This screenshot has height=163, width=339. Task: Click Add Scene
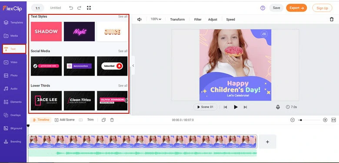tap(65, 120)
